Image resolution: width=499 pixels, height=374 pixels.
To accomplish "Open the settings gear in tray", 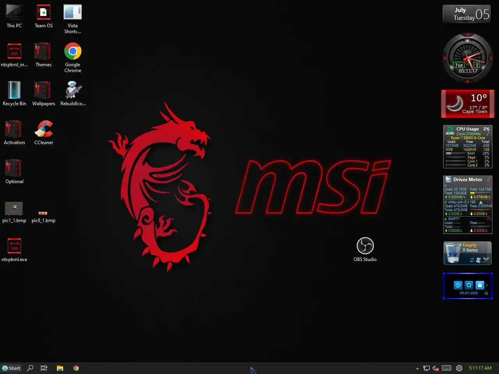I will [459, 368].
